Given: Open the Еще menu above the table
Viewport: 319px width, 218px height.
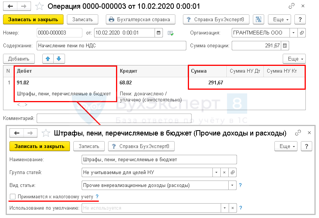Looking at the screenshot, I should coord(294,59).
